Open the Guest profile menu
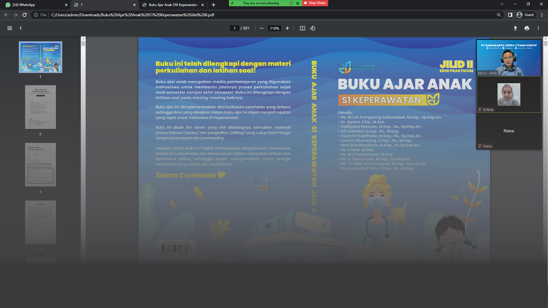548x308 pixels. pos(525,15)
